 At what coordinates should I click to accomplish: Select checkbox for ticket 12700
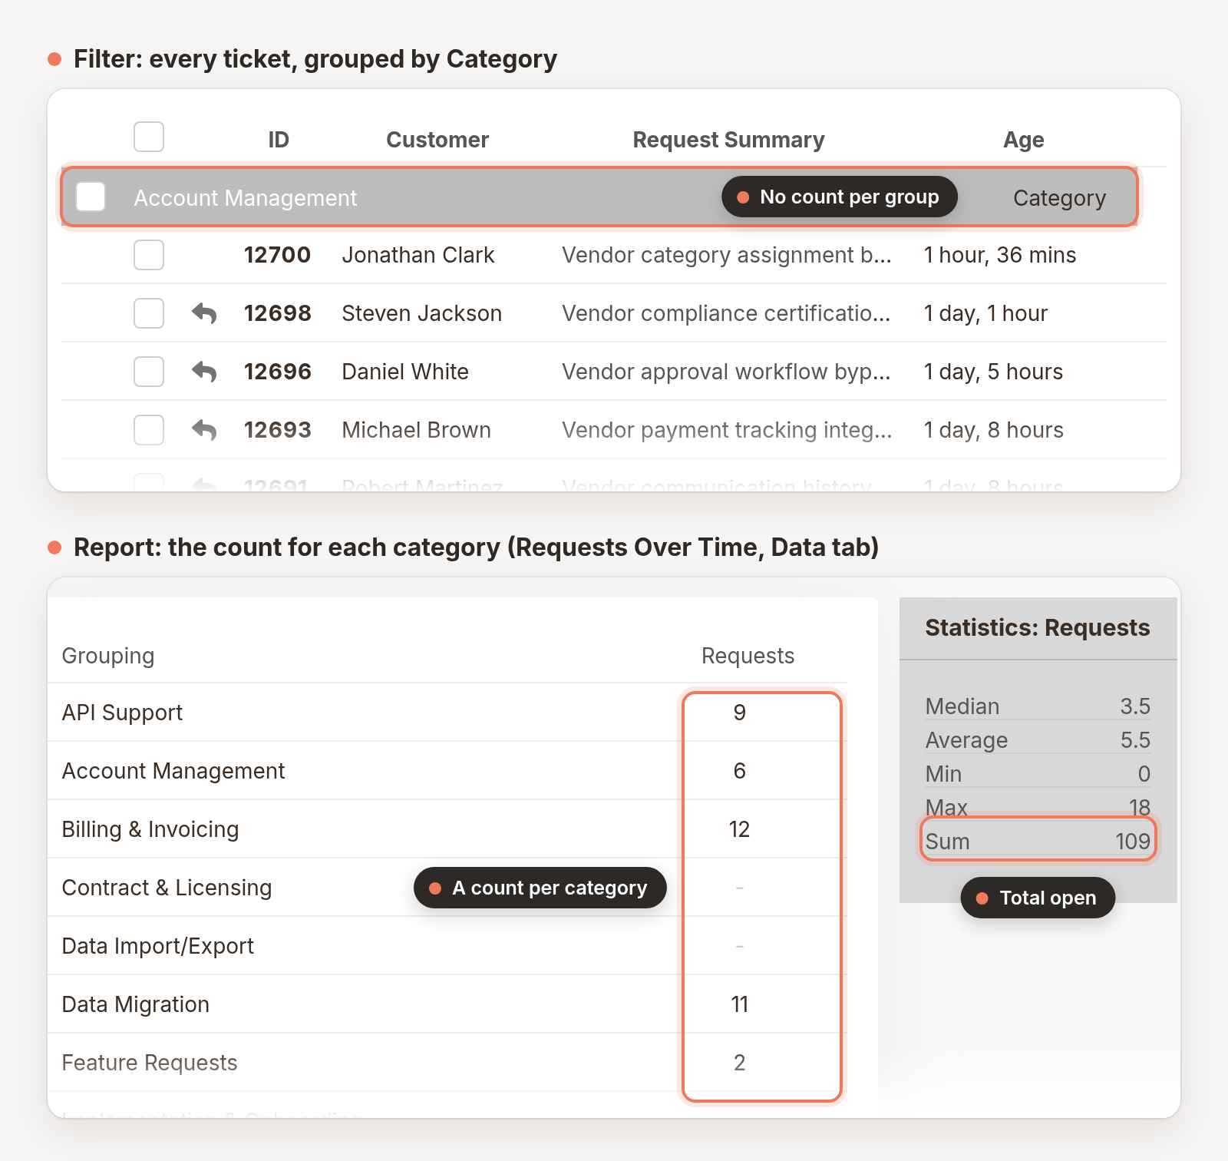pos(149,255)
